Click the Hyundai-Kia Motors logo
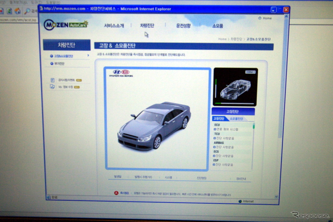The image size is (333, 222). 121,73
